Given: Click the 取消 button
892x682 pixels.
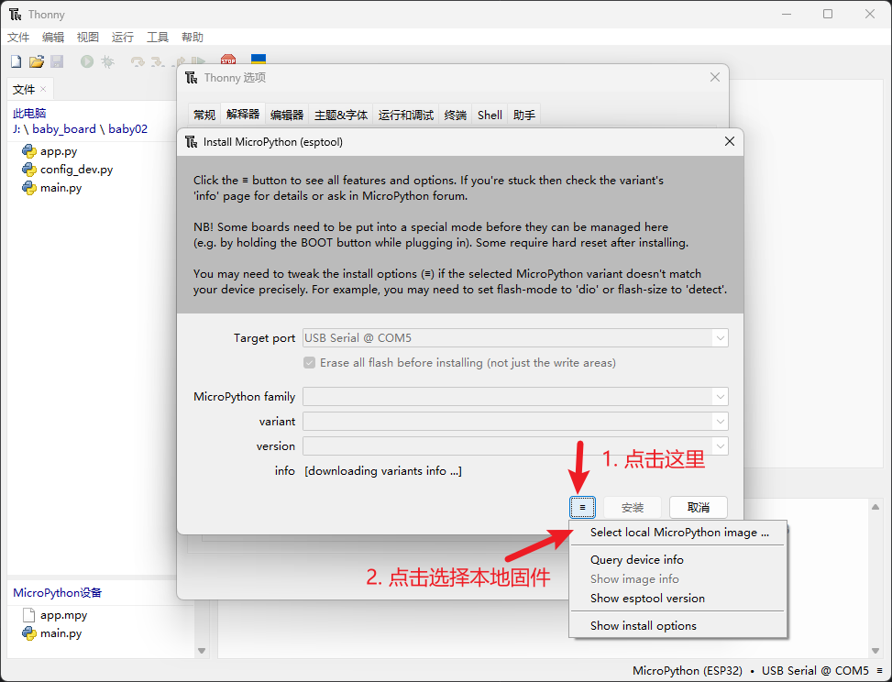Looking at the screenshot, I should (698, 508).
